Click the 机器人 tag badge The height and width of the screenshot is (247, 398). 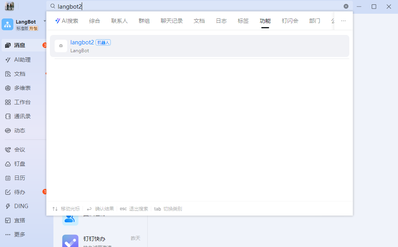[103, 42]
